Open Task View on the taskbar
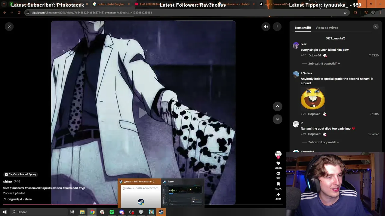385x216 pixels. 72,212
